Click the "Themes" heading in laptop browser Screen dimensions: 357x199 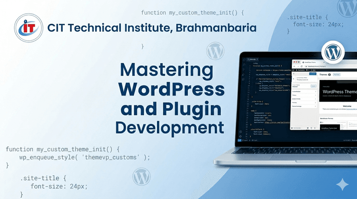323,75
